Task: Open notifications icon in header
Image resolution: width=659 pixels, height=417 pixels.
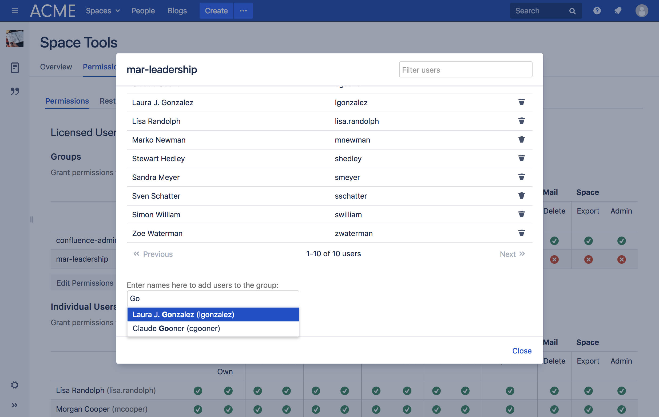Action: 618,11
